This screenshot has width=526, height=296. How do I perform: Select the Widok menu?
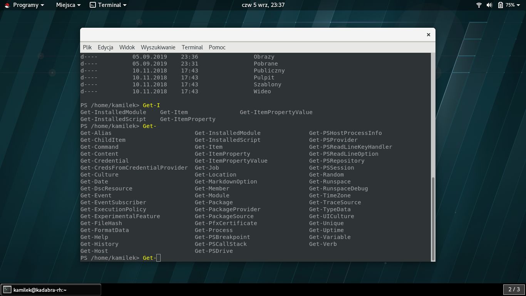point(127,47)
